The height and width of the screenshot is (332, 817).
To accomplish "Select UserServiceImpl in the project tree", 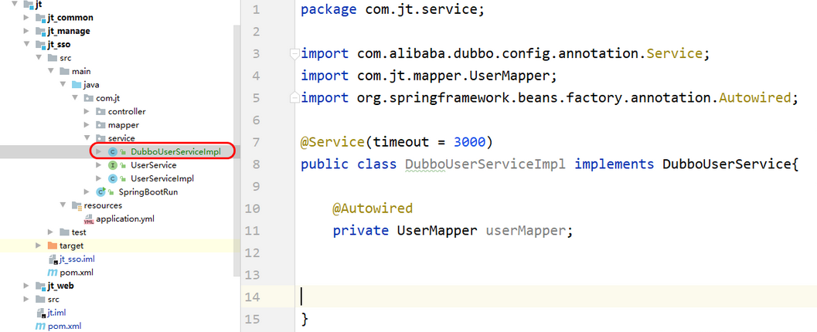I will pyautogui.click(x=162, y=179).
